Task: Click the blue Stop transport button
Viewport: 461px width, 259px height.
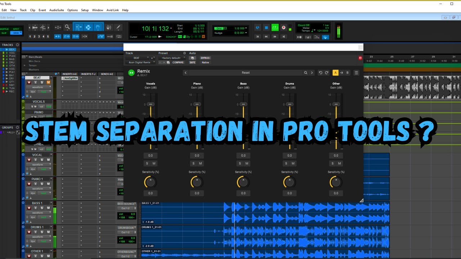Action: 266,27
